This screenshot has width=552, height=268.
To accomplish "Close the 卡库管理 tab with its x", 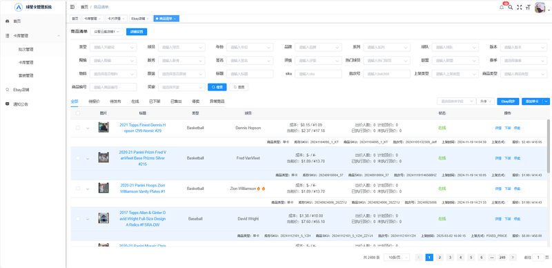I will pyautogui.click(x=99, y=19).
